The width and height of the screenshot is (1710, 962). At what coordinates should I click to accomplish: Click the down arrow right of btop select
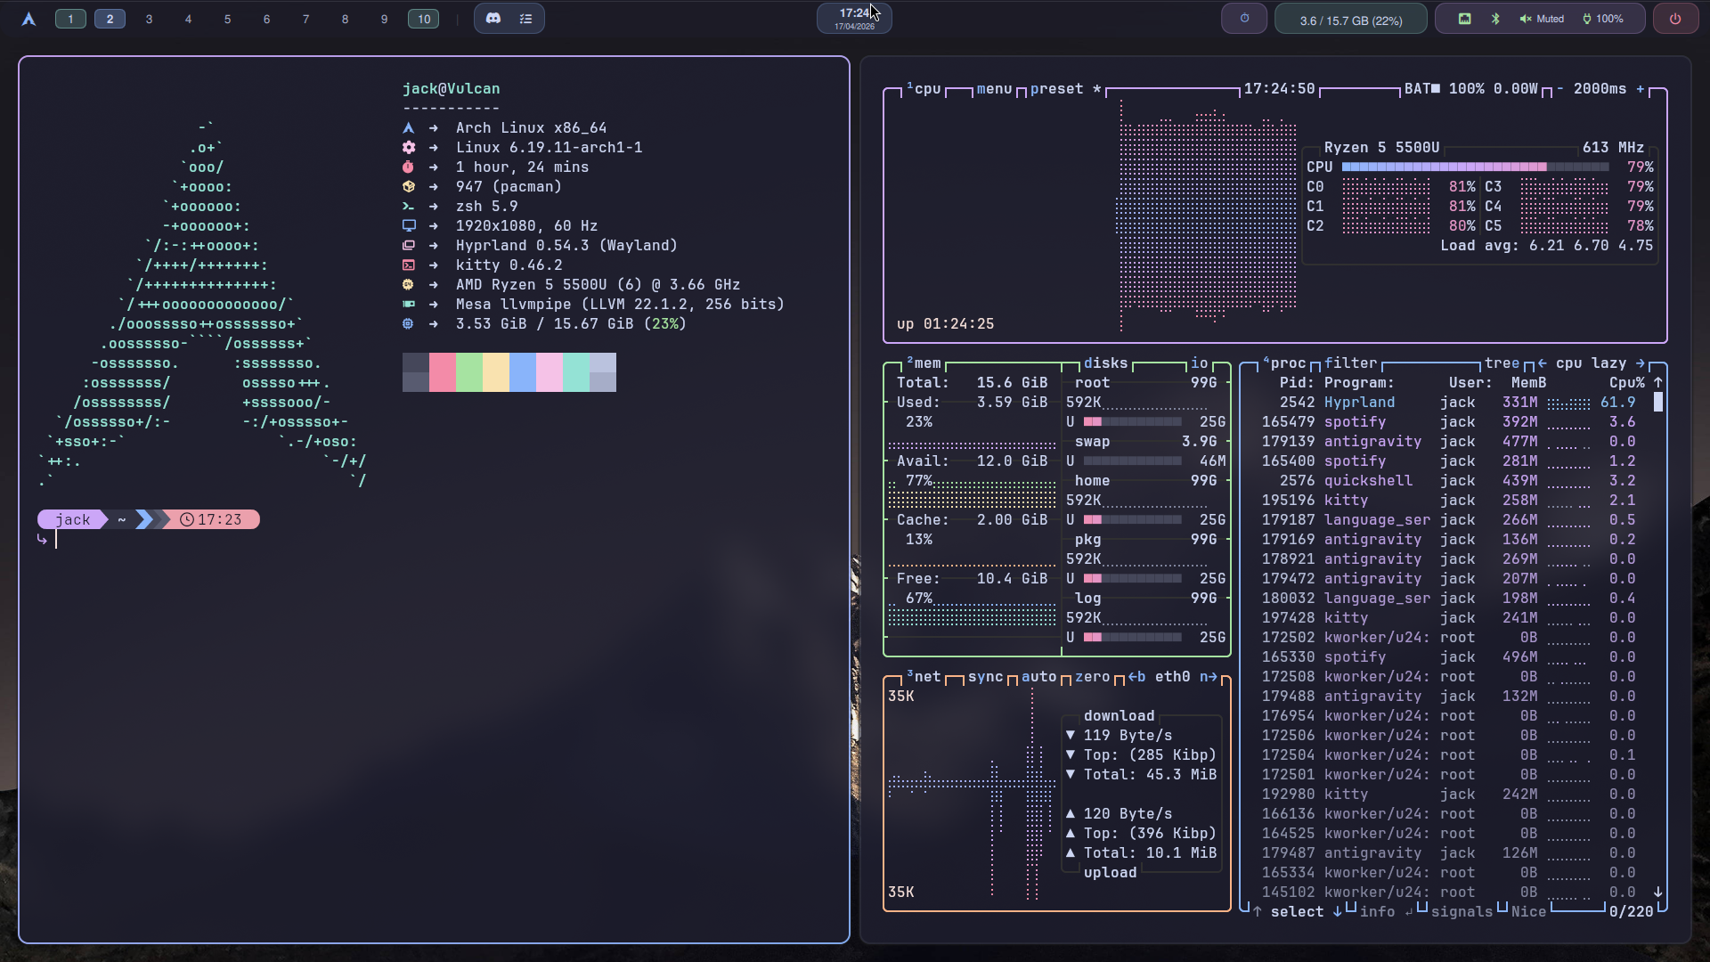tap(1337, 912)
